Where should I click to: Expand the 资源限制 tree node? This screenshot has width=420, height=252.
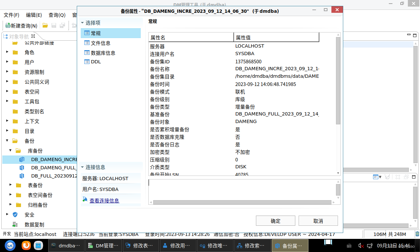coord(7,72)
